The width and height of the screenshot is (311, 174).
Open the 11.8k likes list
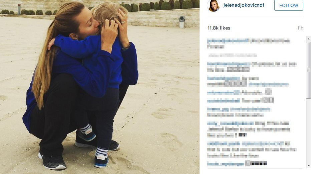219,28
